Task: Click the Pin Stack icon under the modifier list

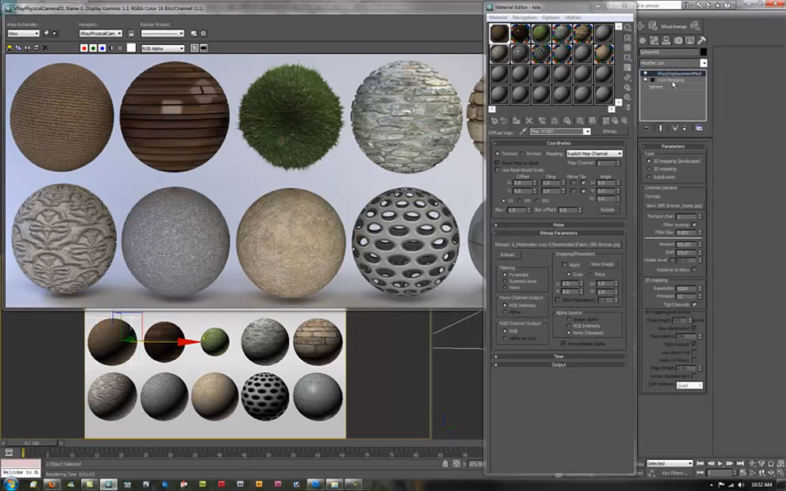Action: click(x=646, y=128)
